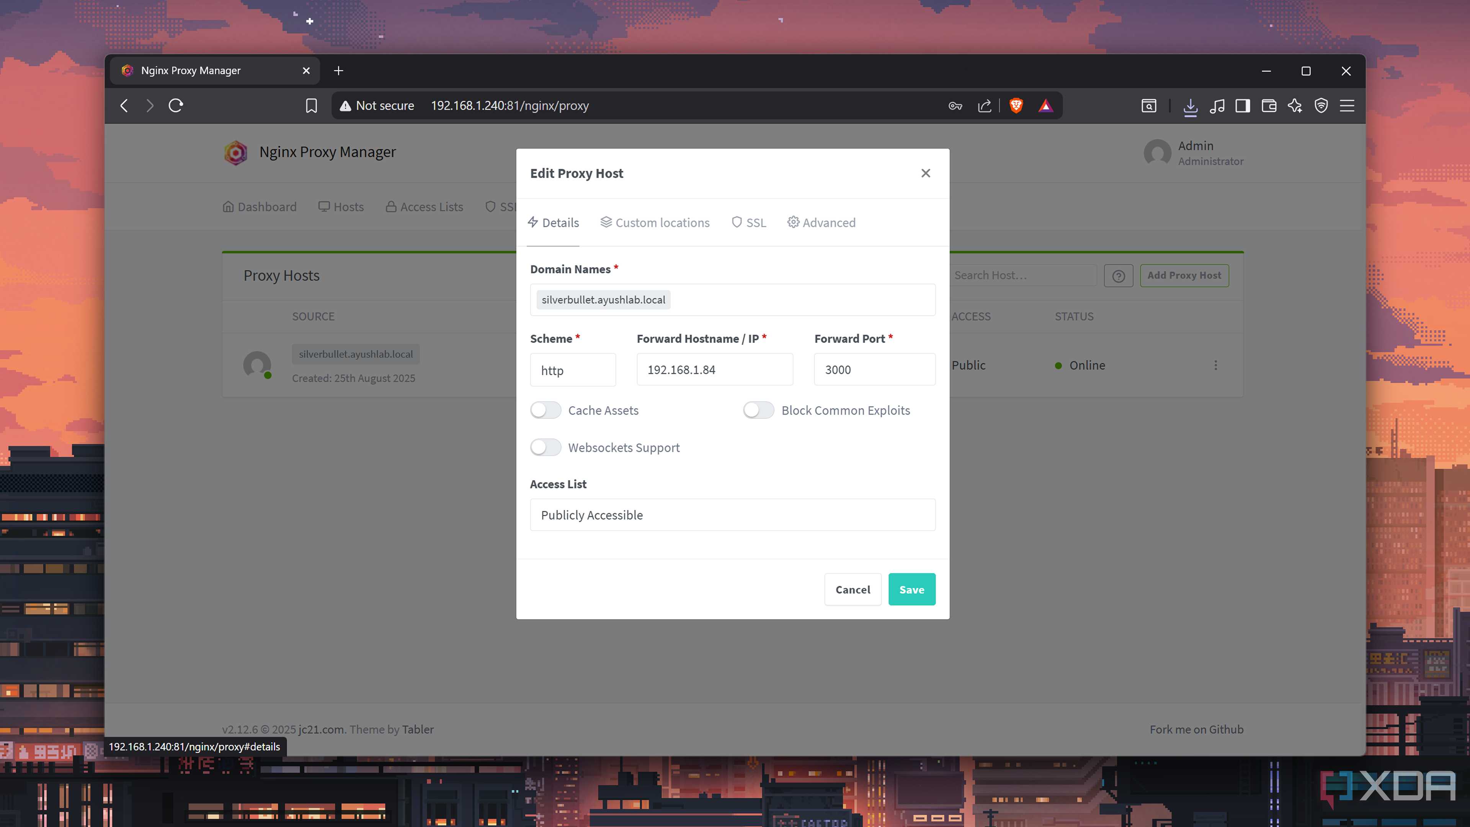Save the proxy host changes

pos(911,589)
